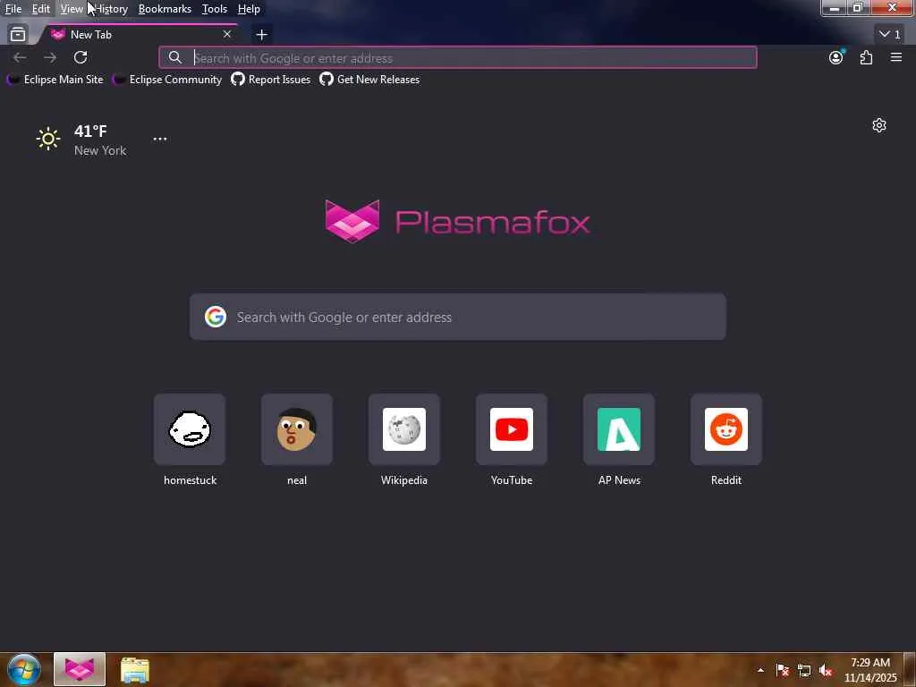Viewport: 916px width, 687px height.
Task: Open the Help menu
Action: click(249, 9)
